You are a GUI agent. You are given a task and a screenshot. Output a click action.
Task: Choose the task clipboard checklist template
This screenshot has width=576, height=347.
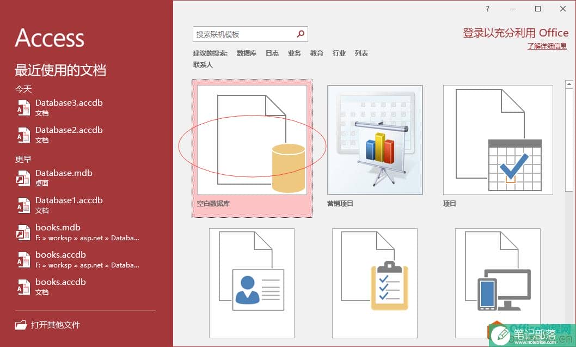point(375,283)
